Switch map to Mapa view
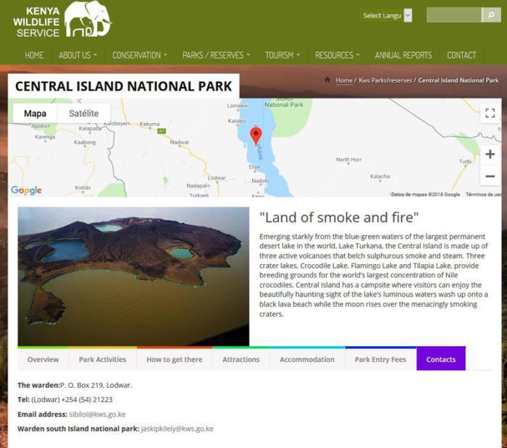This screenshot has width=507, height=448. pyautogui.click(x=35, y=114)
